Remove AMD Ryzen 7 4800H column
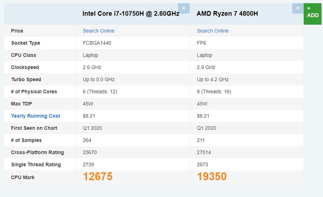This screenshot has width=323, height=197. pyautogui.click(x=298, y=8)
